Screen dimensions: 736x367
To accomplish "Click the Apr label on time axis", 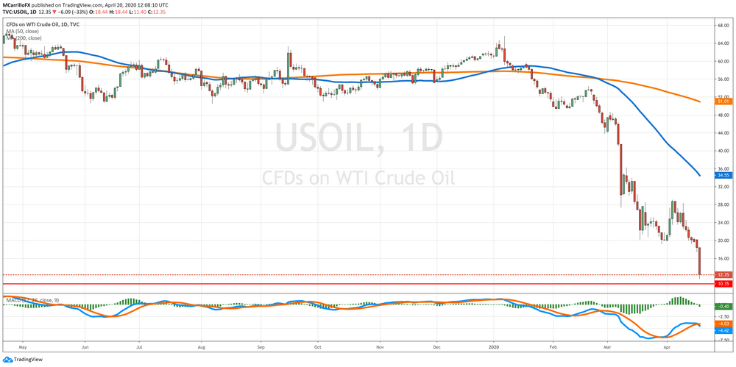I will (667, 349).
